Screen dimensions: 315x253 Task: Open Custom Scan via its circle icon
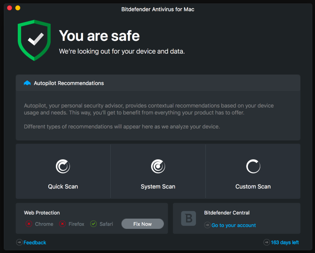pos(253,166)
